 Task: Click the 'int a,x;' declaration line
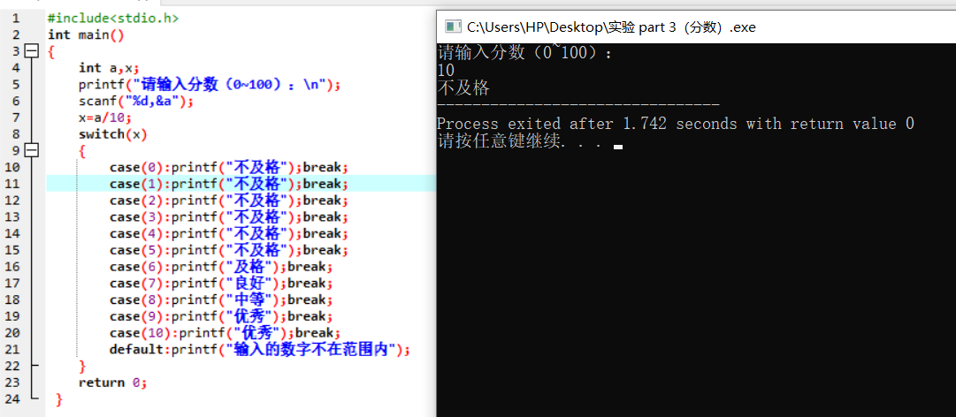(109, 67)
